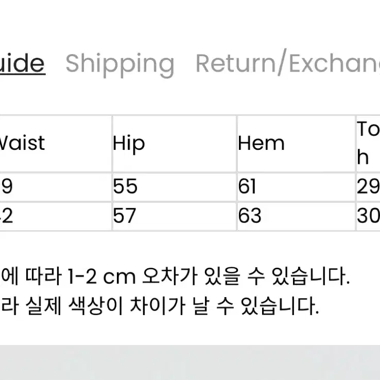Click the cell showing 30
This screenshot has height=380, width=380.
[x=368, y=216]
